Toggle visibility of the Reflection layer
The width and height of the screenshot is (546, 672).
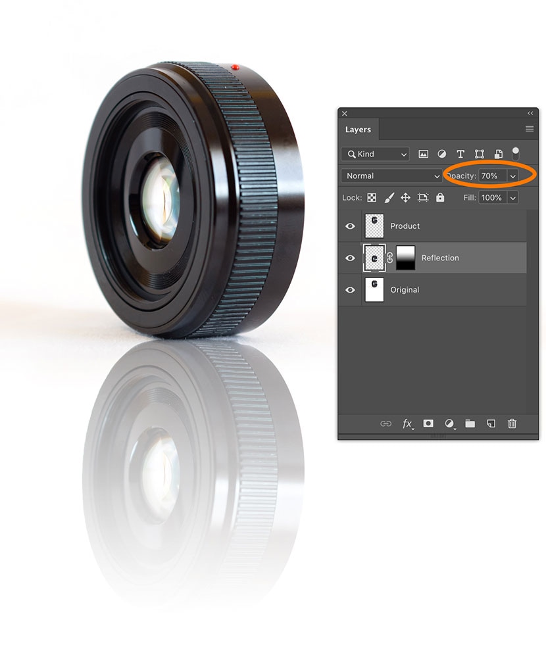(x=350, y=258)
